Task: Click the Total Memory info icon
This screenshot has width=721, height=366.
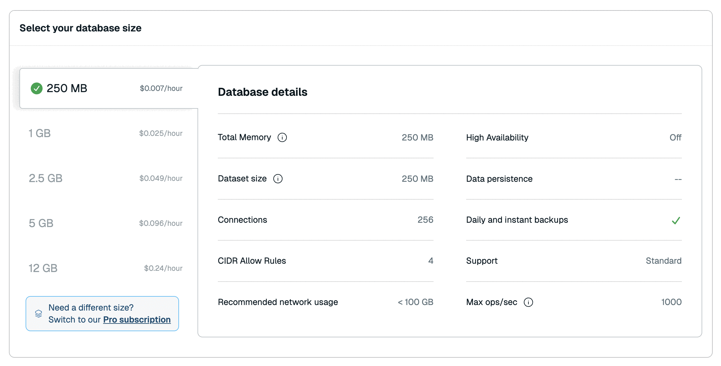Action: click(282, 137)
